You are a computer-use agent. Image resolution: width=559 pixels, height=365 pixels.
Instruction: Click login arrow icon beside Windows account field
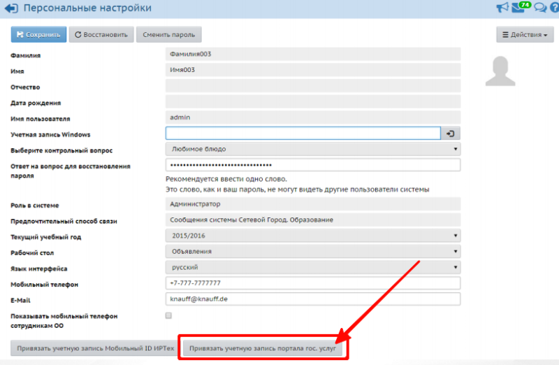click(450, 134)
